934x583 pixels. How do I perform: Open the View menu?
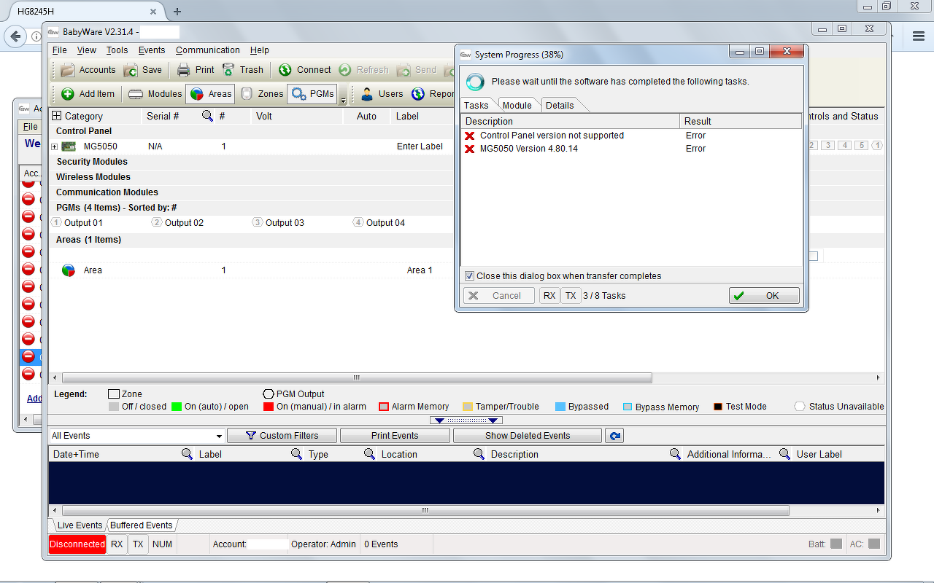(x=87, y=50)
